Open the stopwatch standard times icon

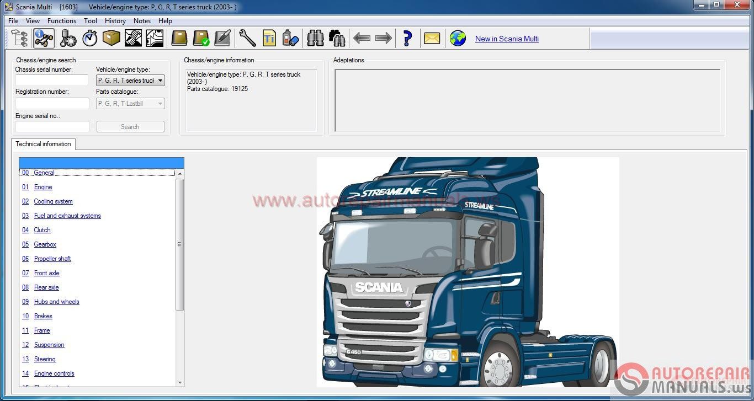tap(90, 39)
